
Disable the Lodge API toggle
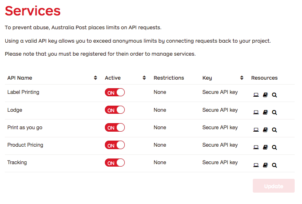115,110
